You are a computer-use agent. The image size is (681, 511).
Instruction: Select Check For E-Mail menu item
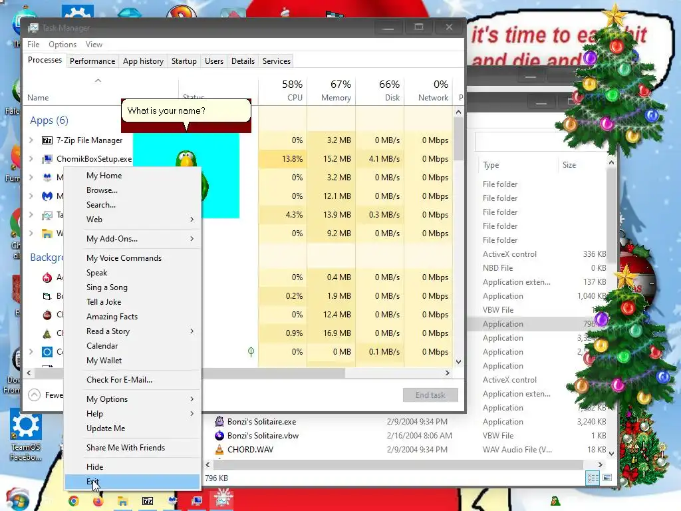(132, 380)
